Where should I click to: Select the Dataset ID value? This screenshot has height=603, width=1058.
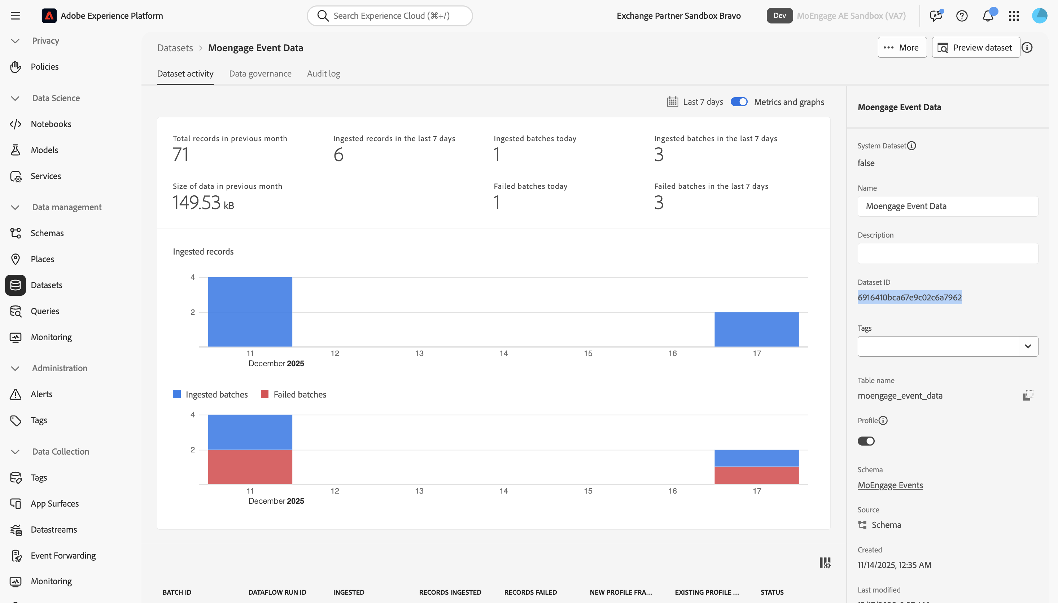point(909,298)
